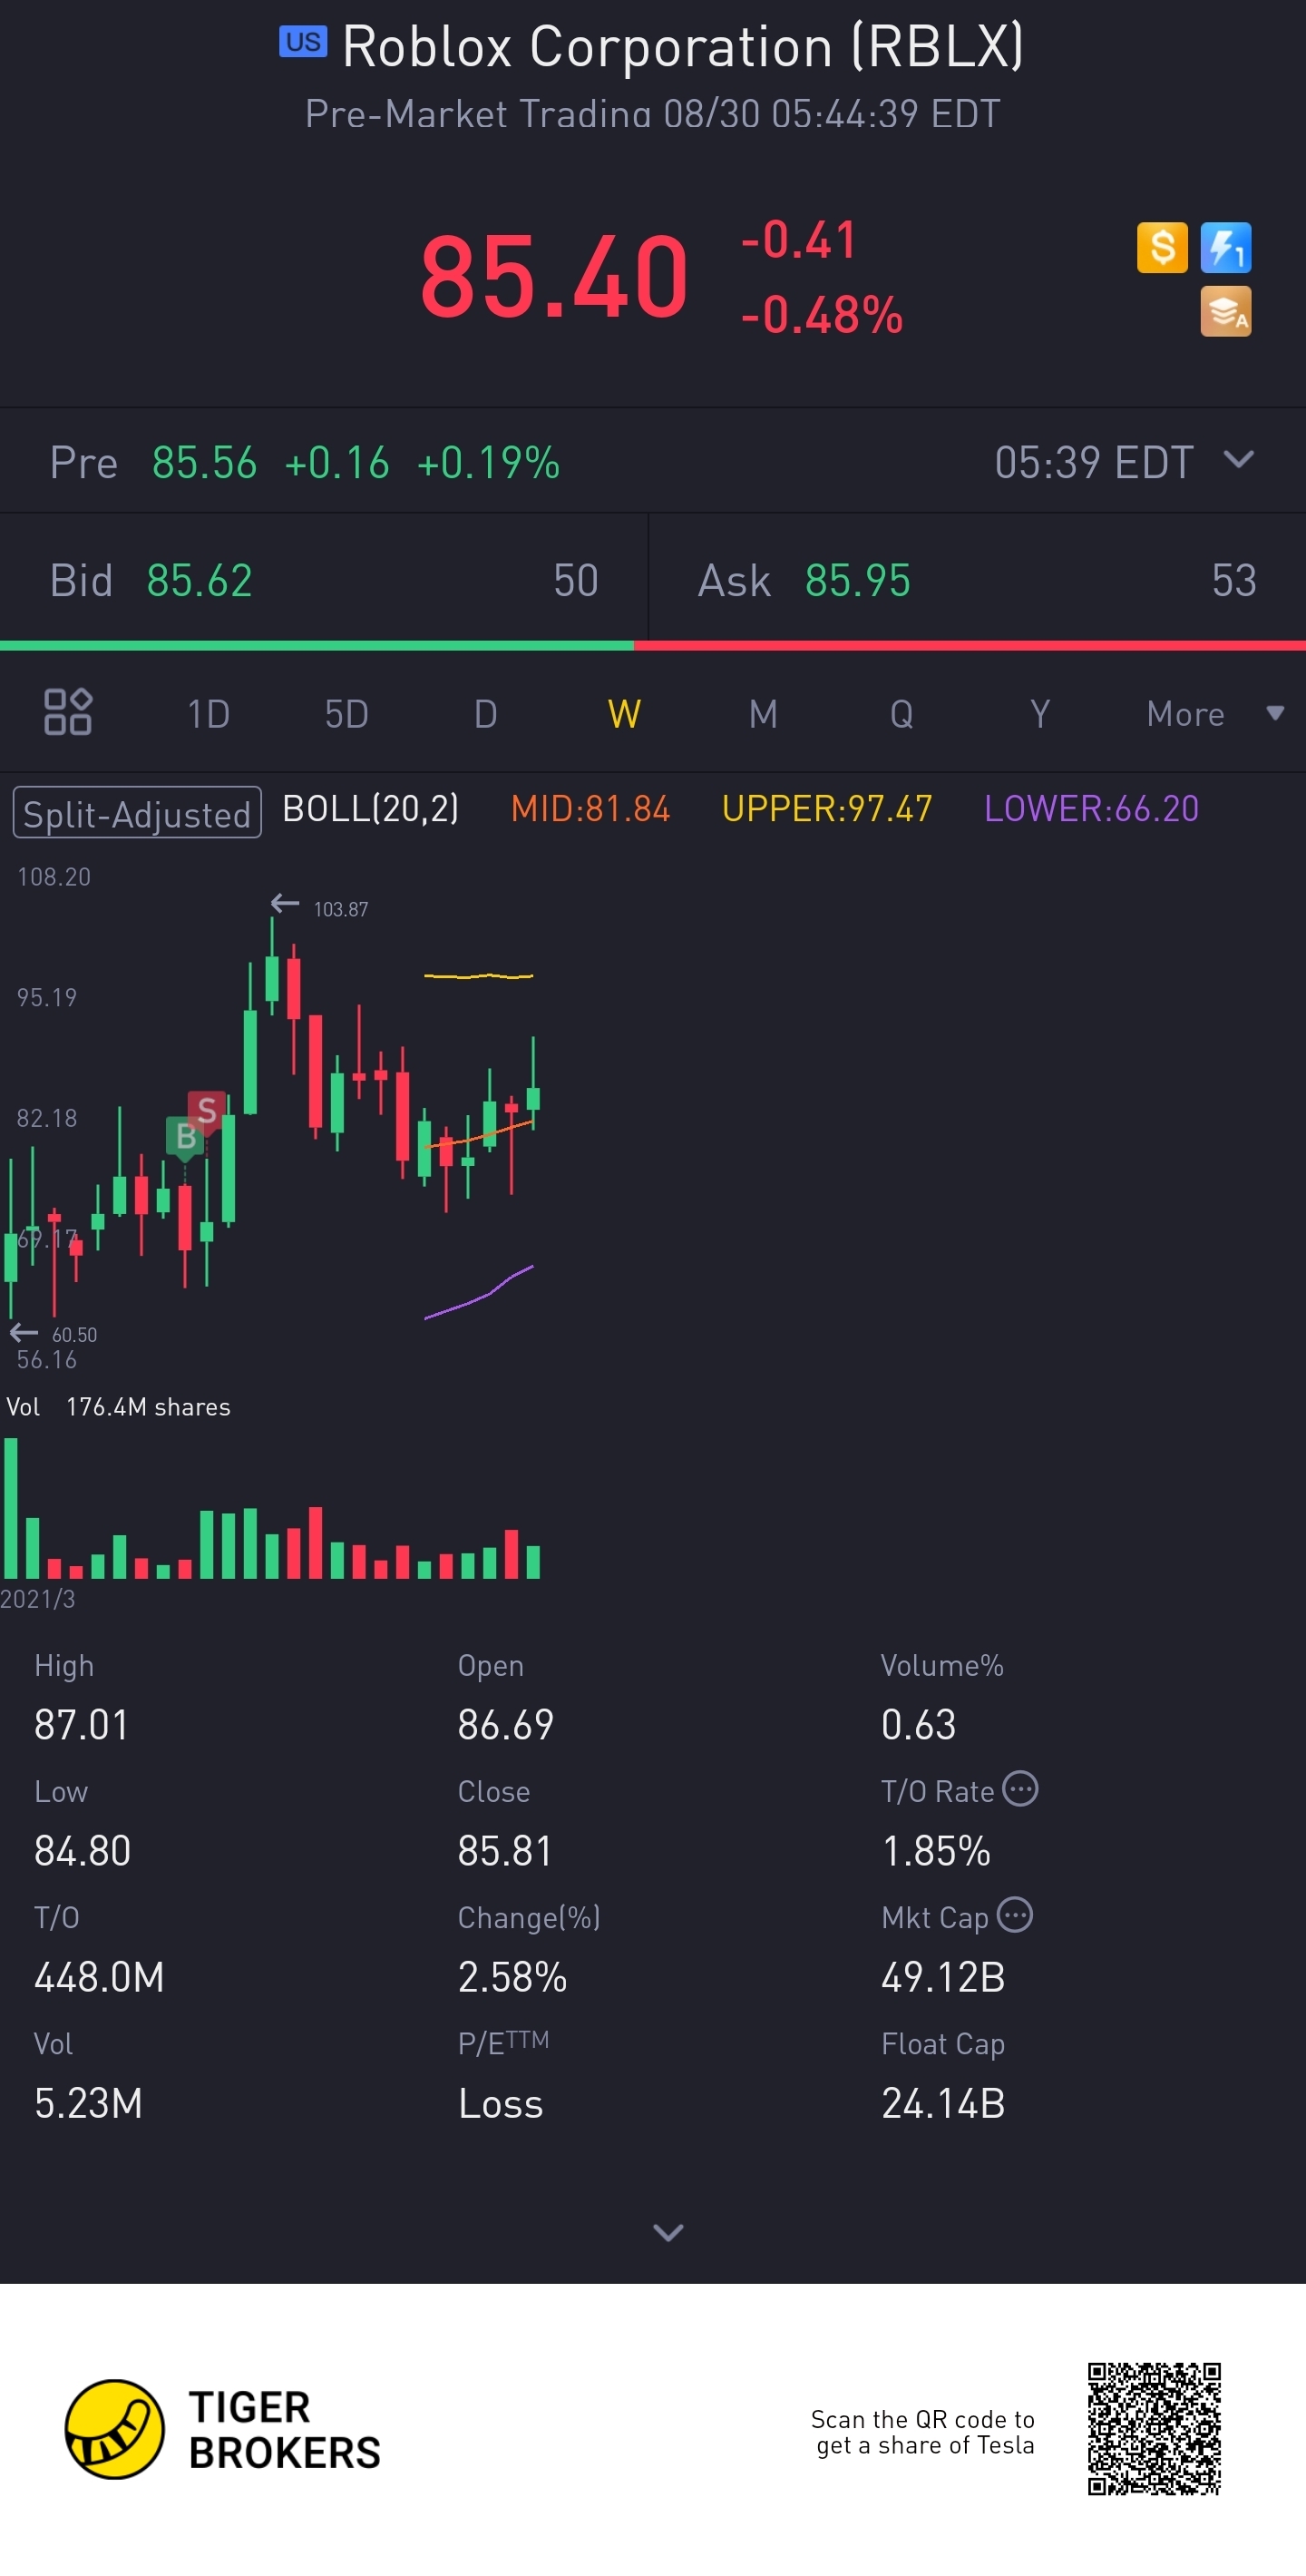Toggle the Split-Adjusted button

pos(137,813)
